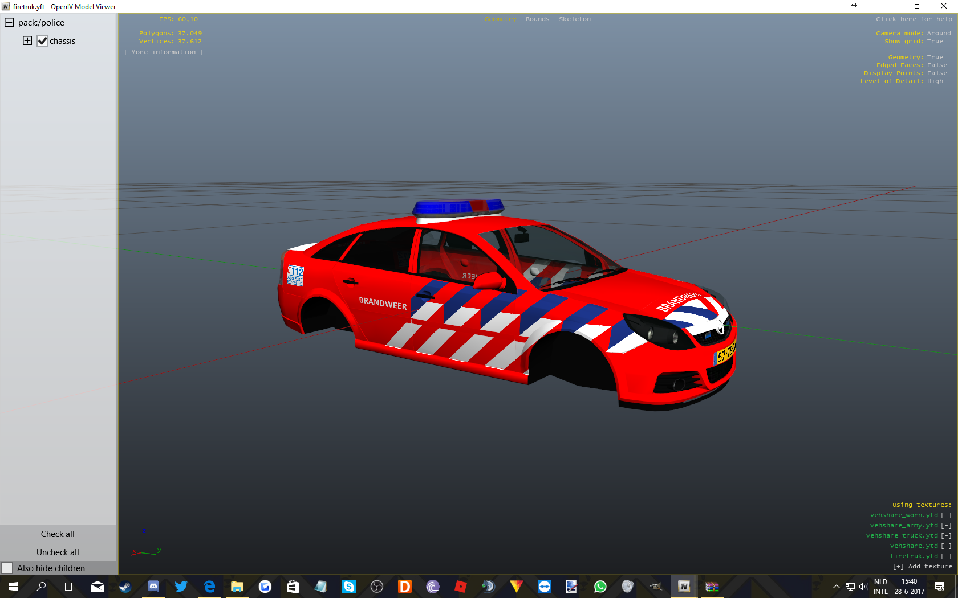Screen dimensions: 958x598
Task: Open the More information section
Action: click(164, 52)
